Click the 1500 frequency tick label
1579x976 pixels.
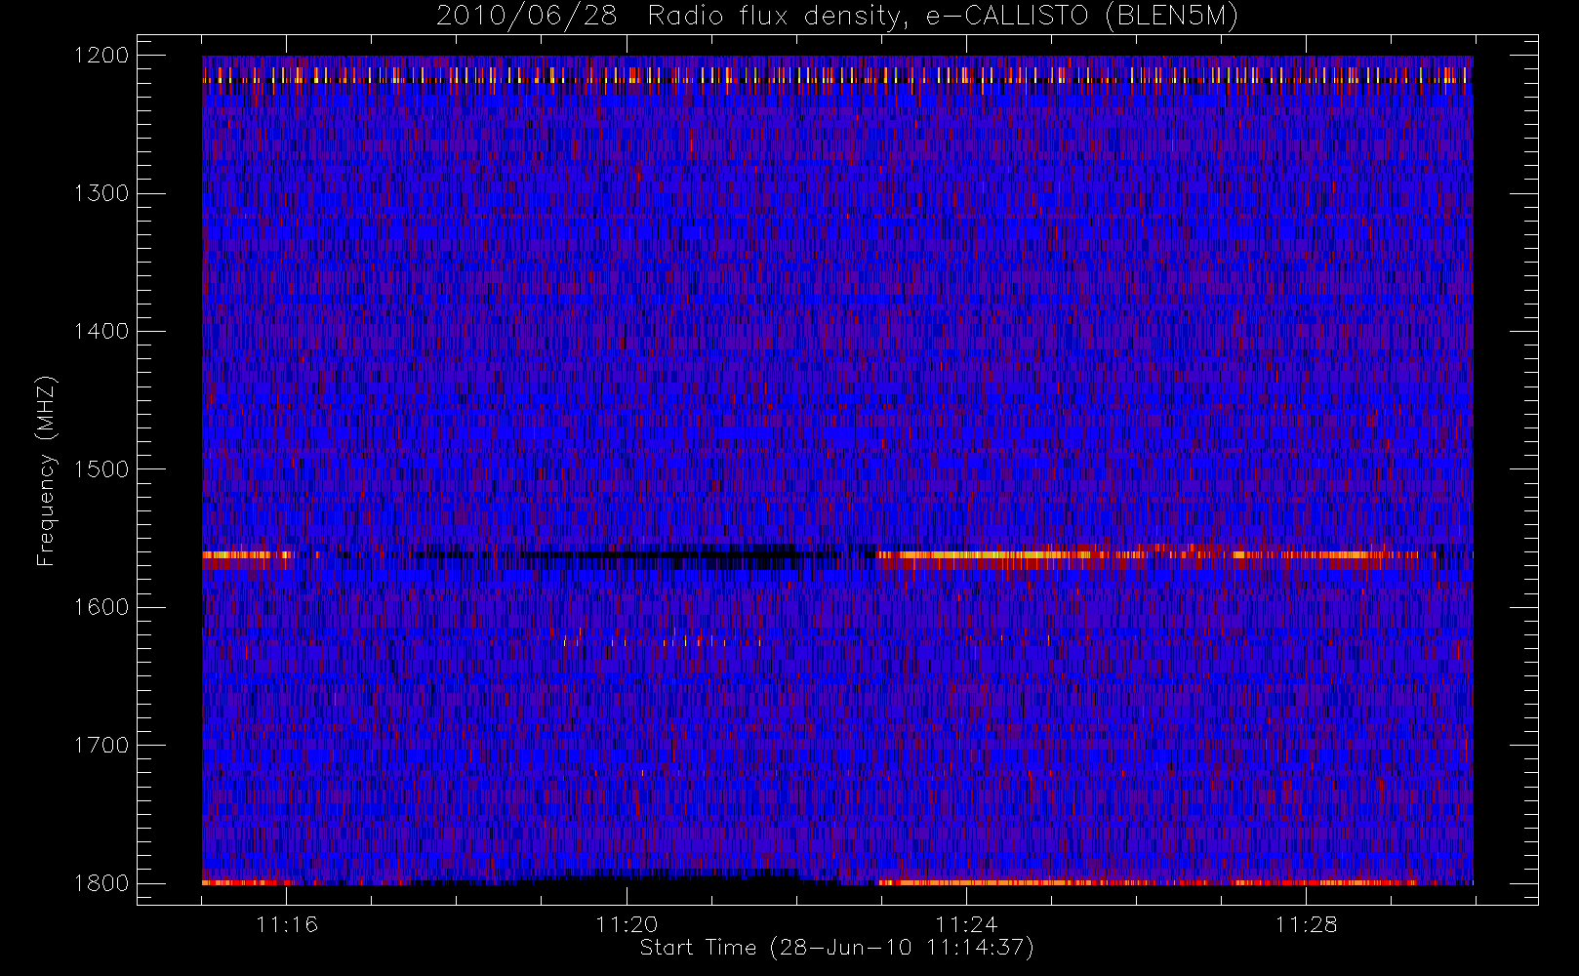(x=101, y=469)
